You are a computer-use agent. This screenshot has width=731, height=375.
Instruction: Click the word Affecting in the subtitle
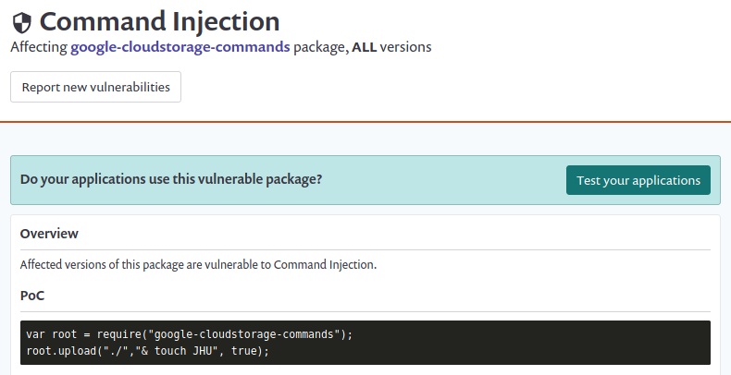coord(39,47)
